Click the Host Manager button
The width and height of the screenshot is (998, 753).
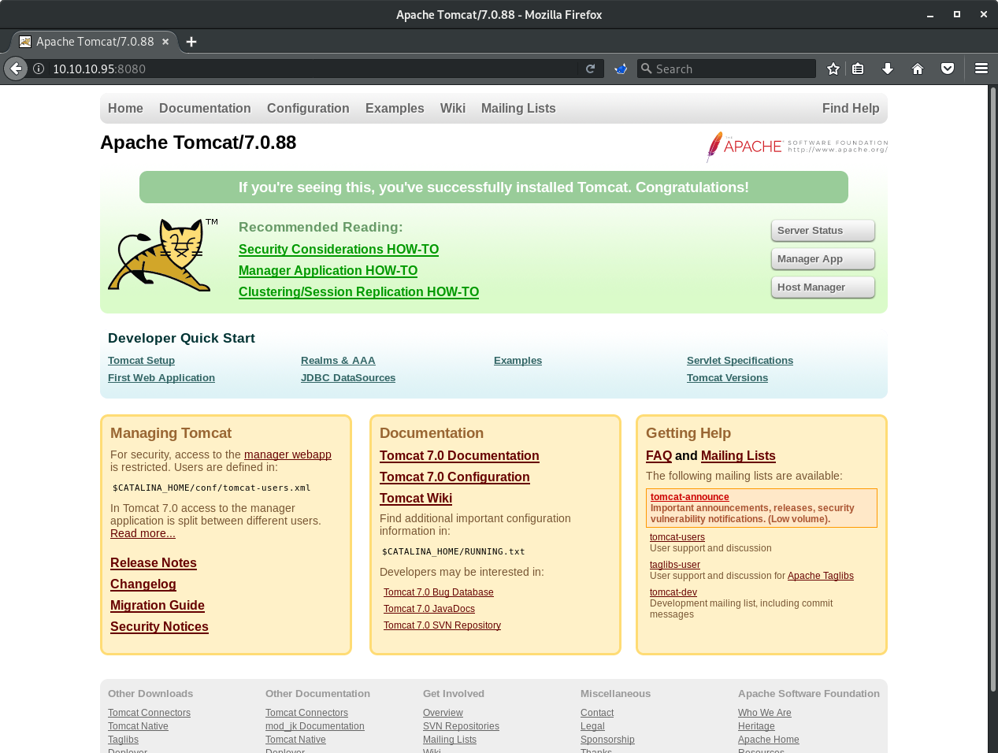(823, 287)
